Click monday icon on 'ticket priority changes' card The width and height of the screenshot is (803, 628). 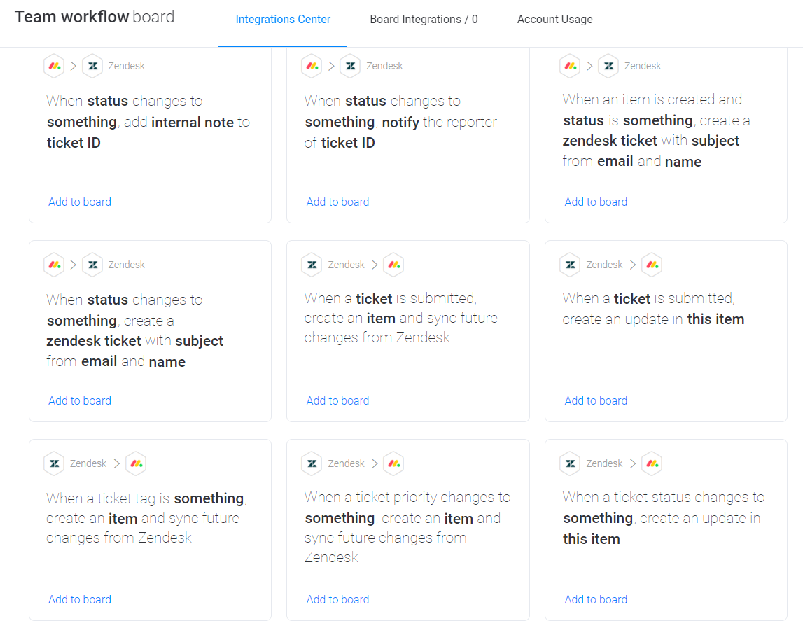(x=394, y=463)
